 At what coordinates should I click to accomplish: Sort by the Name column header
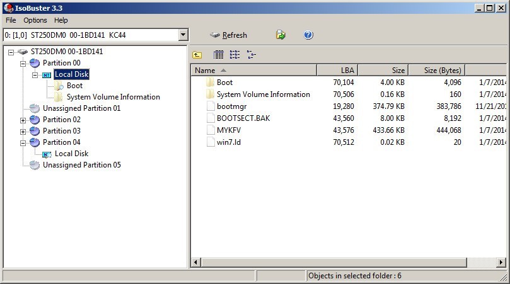tap(253, 70)
